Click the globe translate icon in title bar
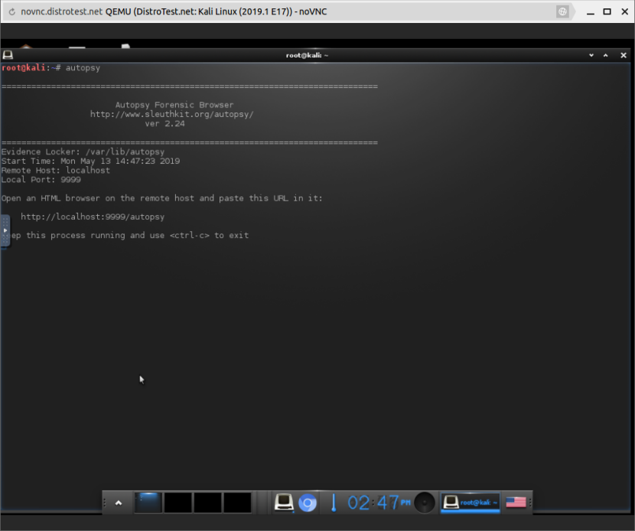635x531 pixels. [x=562, y=11]
